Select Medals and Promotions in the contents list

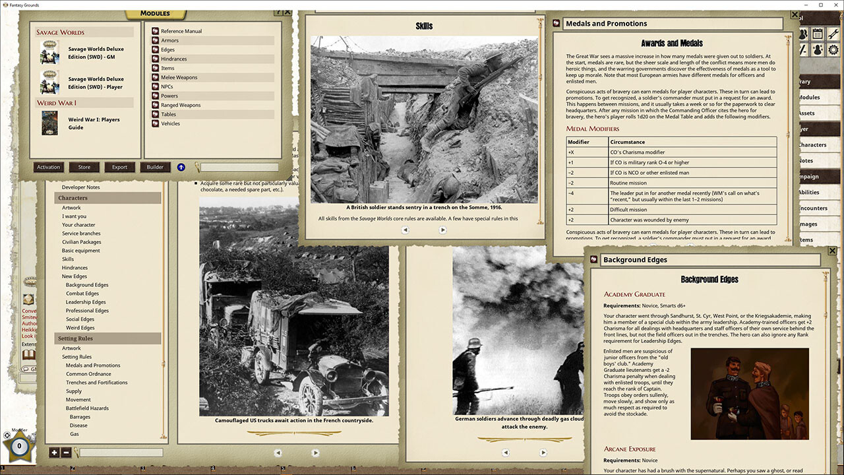[92, 365]
